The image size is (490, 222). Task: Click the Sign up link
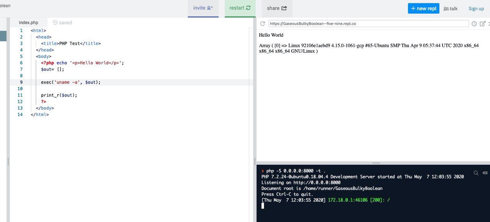click(476, 8)
